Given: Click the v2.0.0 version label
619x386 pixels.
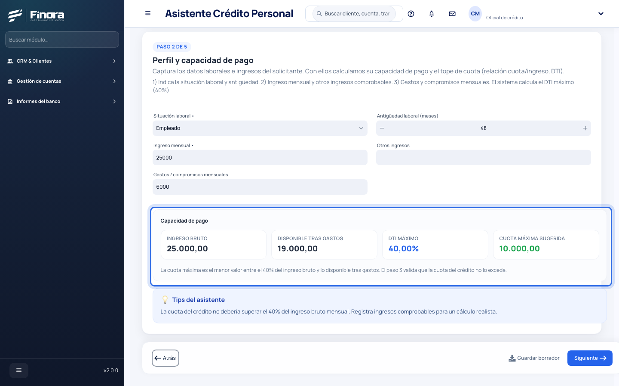Looking at the screenshot, I should (111, 371).
